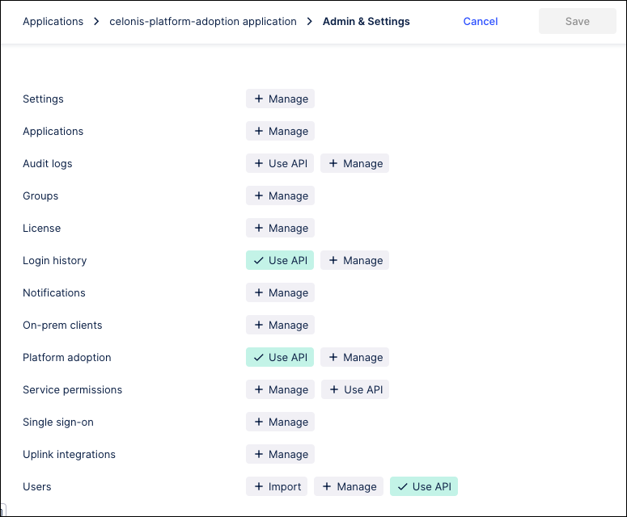Enable Import permission for Users
Screen dimensions: 627x517
click(x=277, y=486)
